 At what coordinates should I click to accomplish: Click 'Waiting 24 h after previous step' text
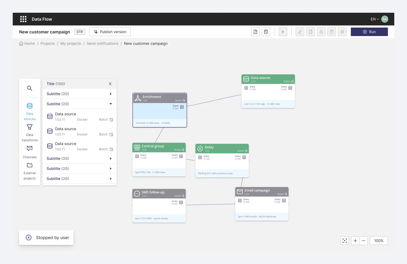(x=215, y=173)
